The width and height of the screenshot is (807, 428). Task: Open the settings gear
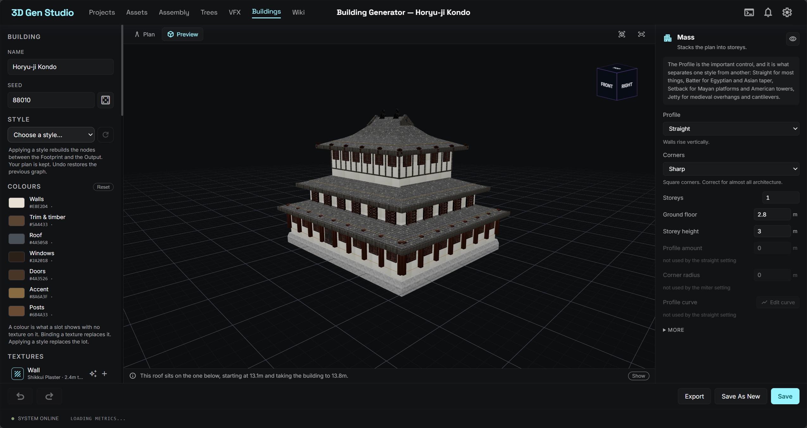787,12
